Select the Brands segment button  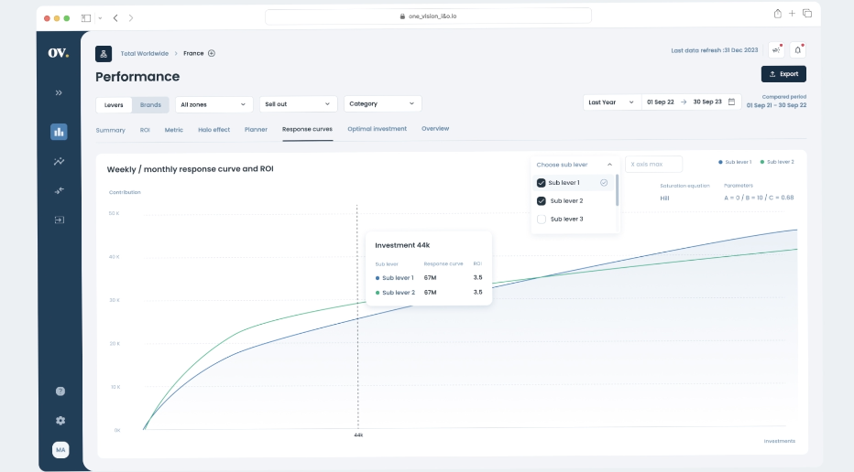point(150,104)
